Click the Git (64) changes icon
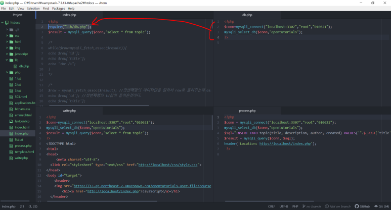391x210 pixels. (376, 206)
